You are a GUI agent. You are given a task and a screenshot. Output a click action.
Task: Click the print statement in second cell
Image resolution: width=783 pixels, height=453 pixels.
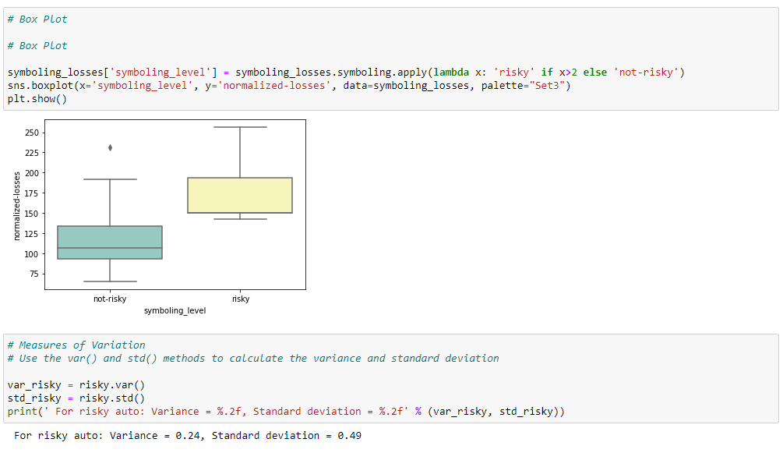(x=285, y=411)
